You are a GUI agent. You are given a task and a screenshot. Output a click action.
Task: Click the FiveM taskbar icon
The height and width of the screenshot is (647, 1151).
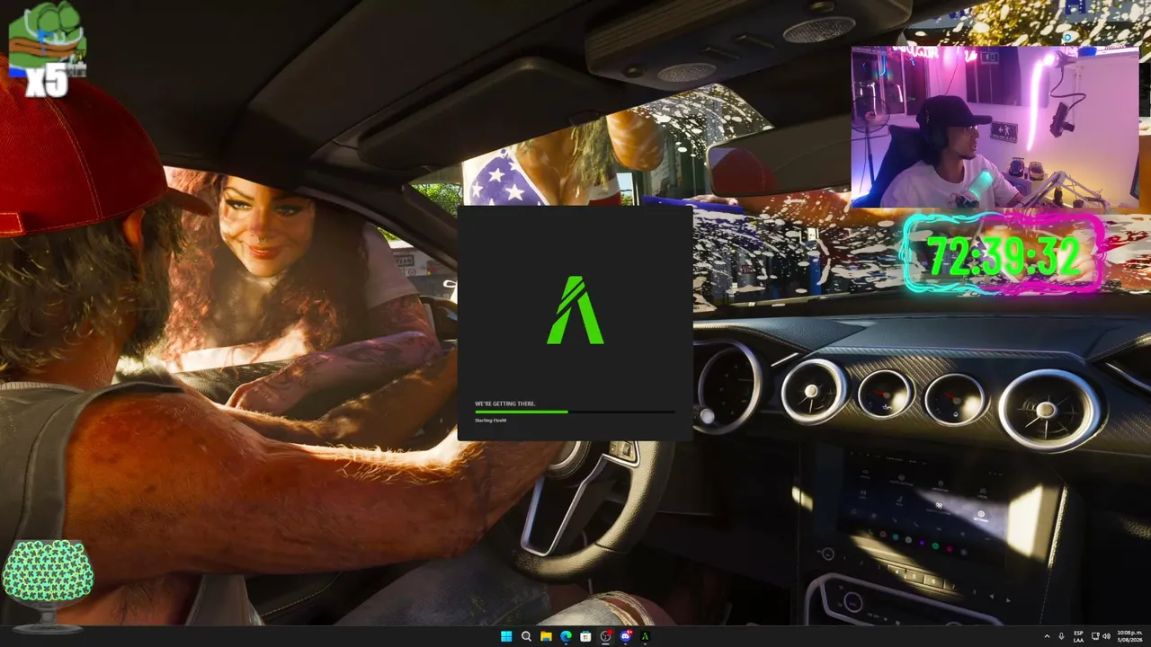coord(645,636)
